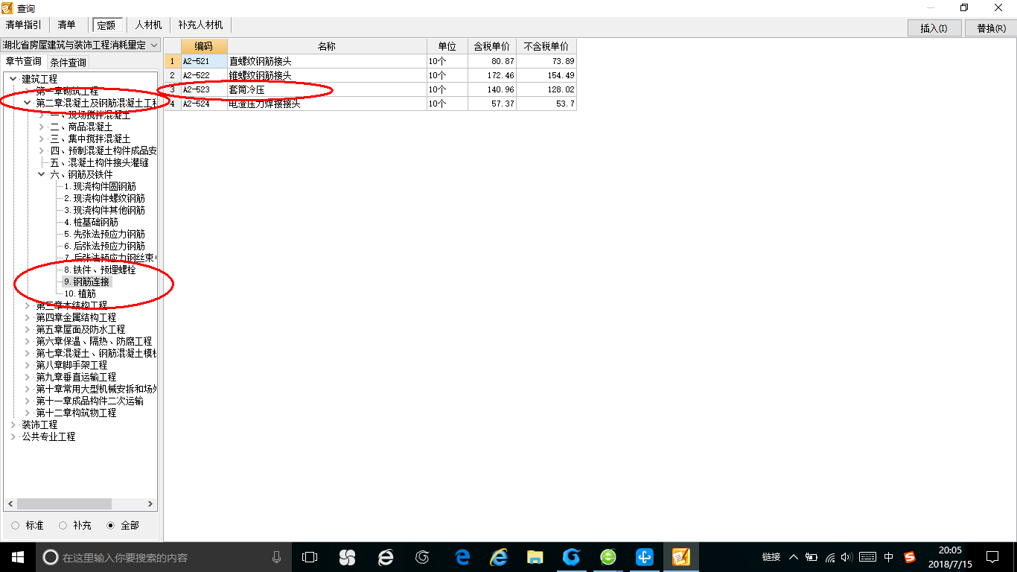Open the action center notifications icon
This screenshot has height=572, width=1017.
point(992,557)
